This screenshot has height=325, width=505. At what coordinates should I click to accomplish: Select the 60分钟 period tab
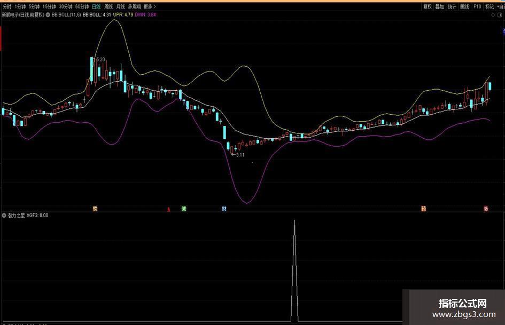coord(82,6)
